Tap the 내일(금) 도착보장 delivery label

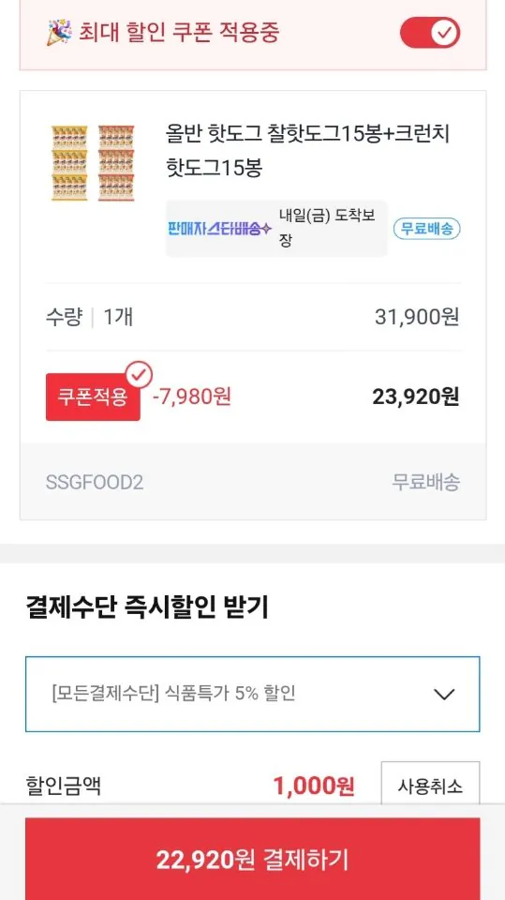click(327, 228)
